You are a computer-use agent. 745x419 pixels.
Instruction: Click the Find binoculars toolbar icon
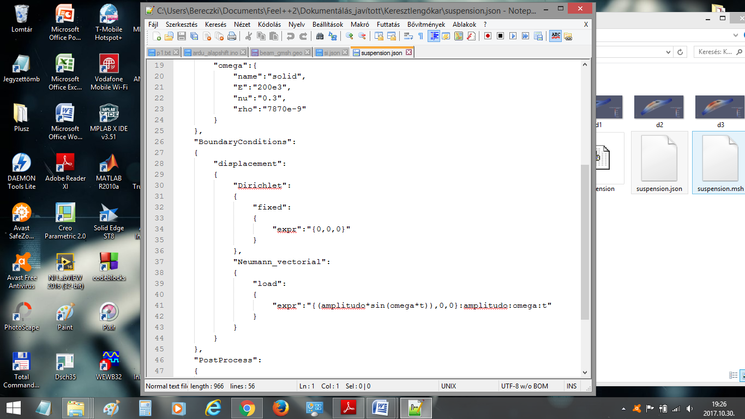coord(320,37)
